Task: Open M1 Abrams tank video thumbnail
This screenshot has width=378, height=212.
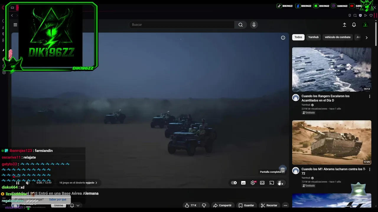Action: pos(332,143)
